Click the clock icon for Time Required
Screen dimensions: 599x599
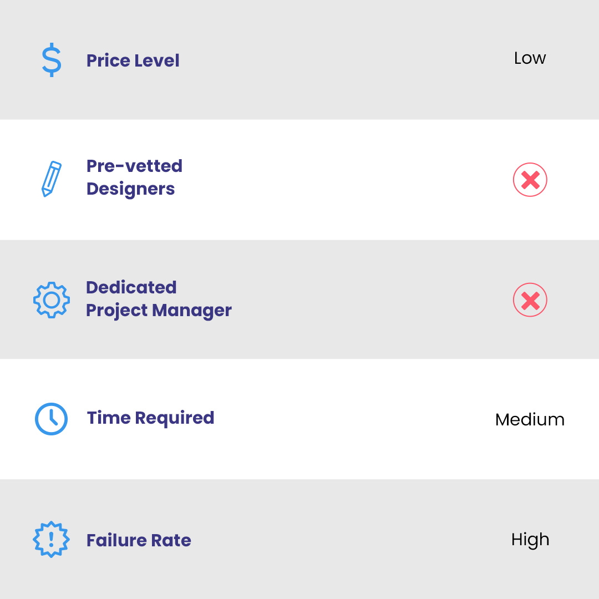(51, 419)
